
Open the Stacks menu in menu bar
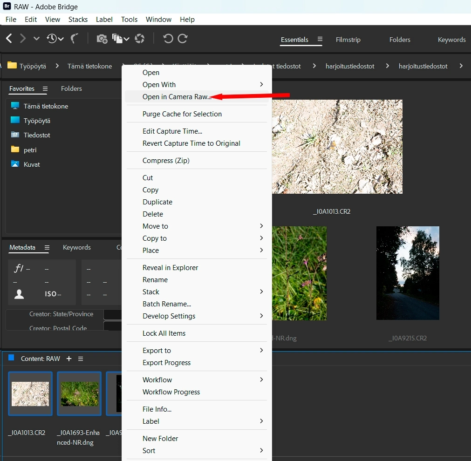pos(78,20)
